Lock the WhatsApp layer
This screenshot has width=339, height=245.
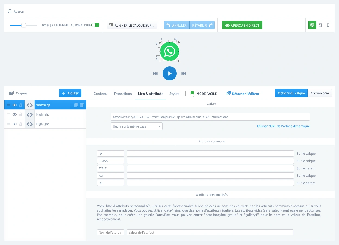pos(21,105)
